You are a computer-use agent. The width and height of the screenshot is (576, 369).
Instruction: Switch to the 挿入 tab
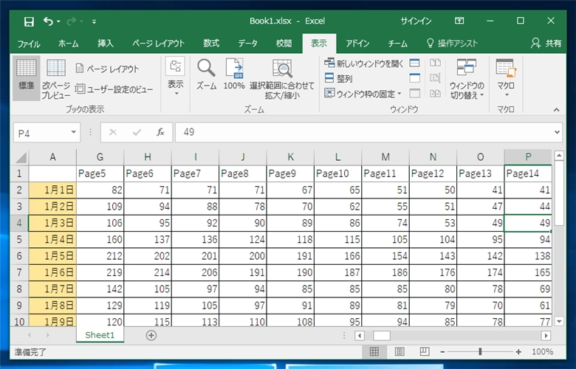[106, 44]
